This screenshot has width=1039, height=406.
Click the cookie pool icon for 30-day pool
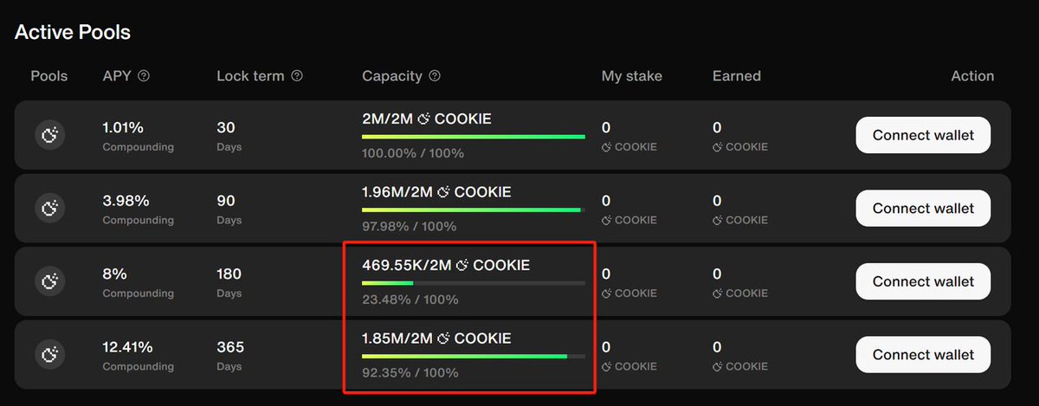click(50, 135)
